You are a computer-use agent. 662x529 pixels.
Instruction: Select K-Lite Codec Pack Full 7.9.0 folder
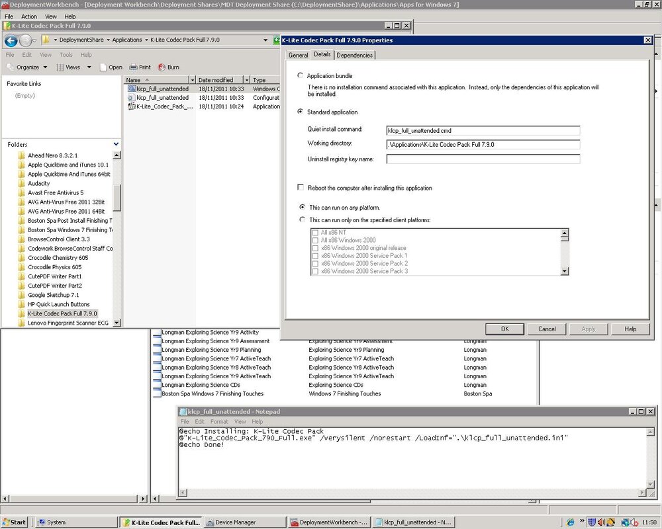(x=62, y=313)
